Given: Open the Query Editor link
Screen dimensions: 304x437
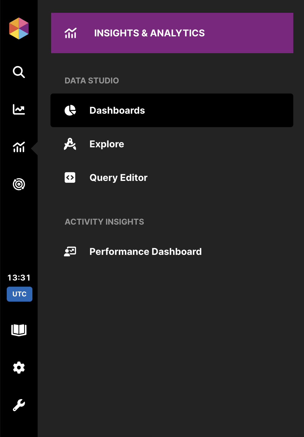Looking at the screenshot, I should pos(118,178).
